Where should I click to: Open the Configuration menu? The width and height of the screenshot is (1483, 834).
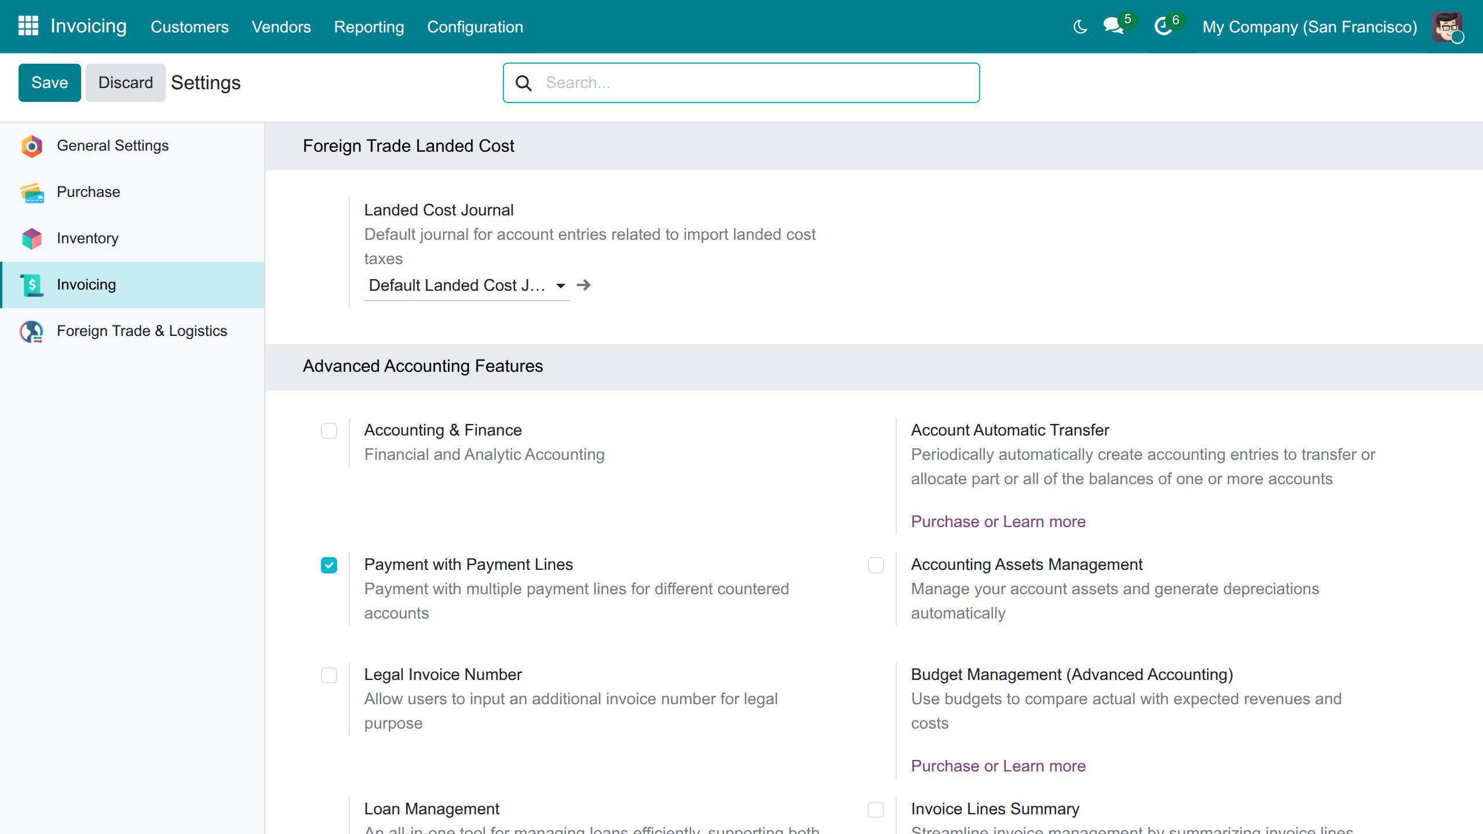(x=475, y=27)
